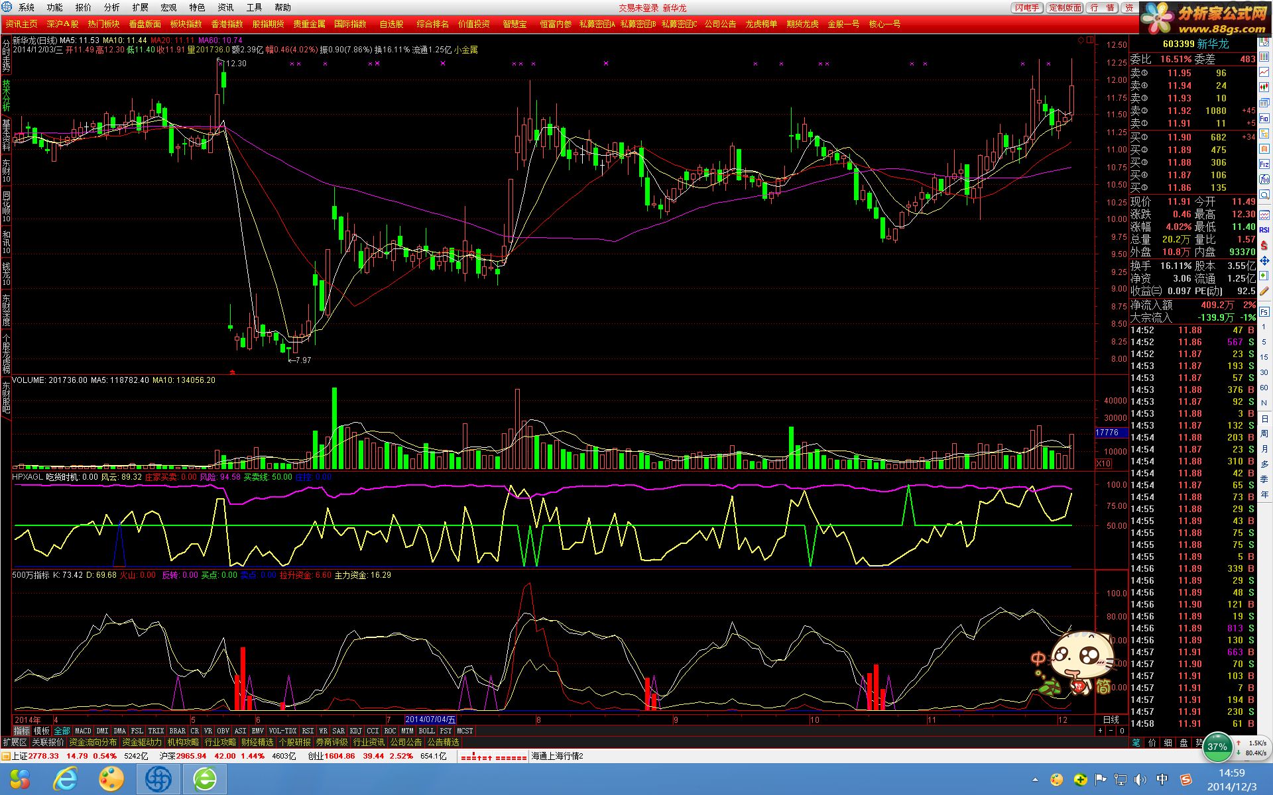The width and height of the screenshot is (1273, 795).
Task: Open the 扩展 menu
Action: (x=141, y=8)
